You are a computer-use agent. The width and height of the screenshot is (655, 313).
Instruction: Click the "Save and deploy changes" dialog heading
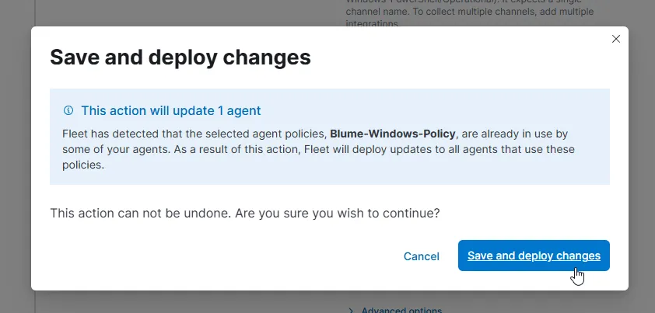180,57
